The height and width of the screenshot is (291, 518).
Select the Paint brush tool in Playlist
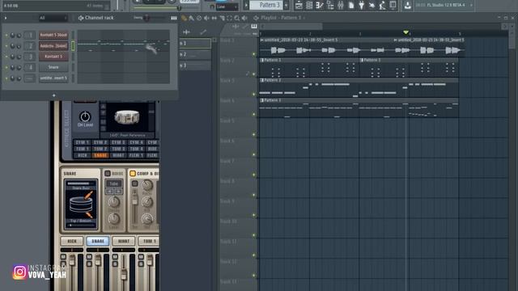pyautogui.click(x=192, y=18)
